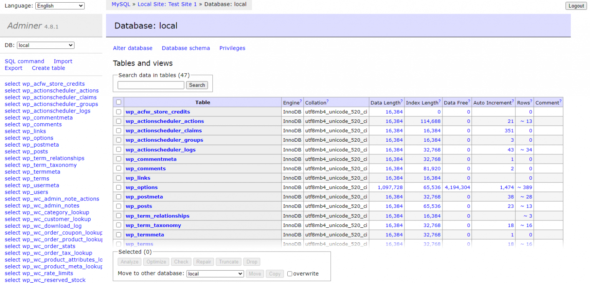Open the Auto Increment help question mark
590x283 pixels.
click(513, 101)
